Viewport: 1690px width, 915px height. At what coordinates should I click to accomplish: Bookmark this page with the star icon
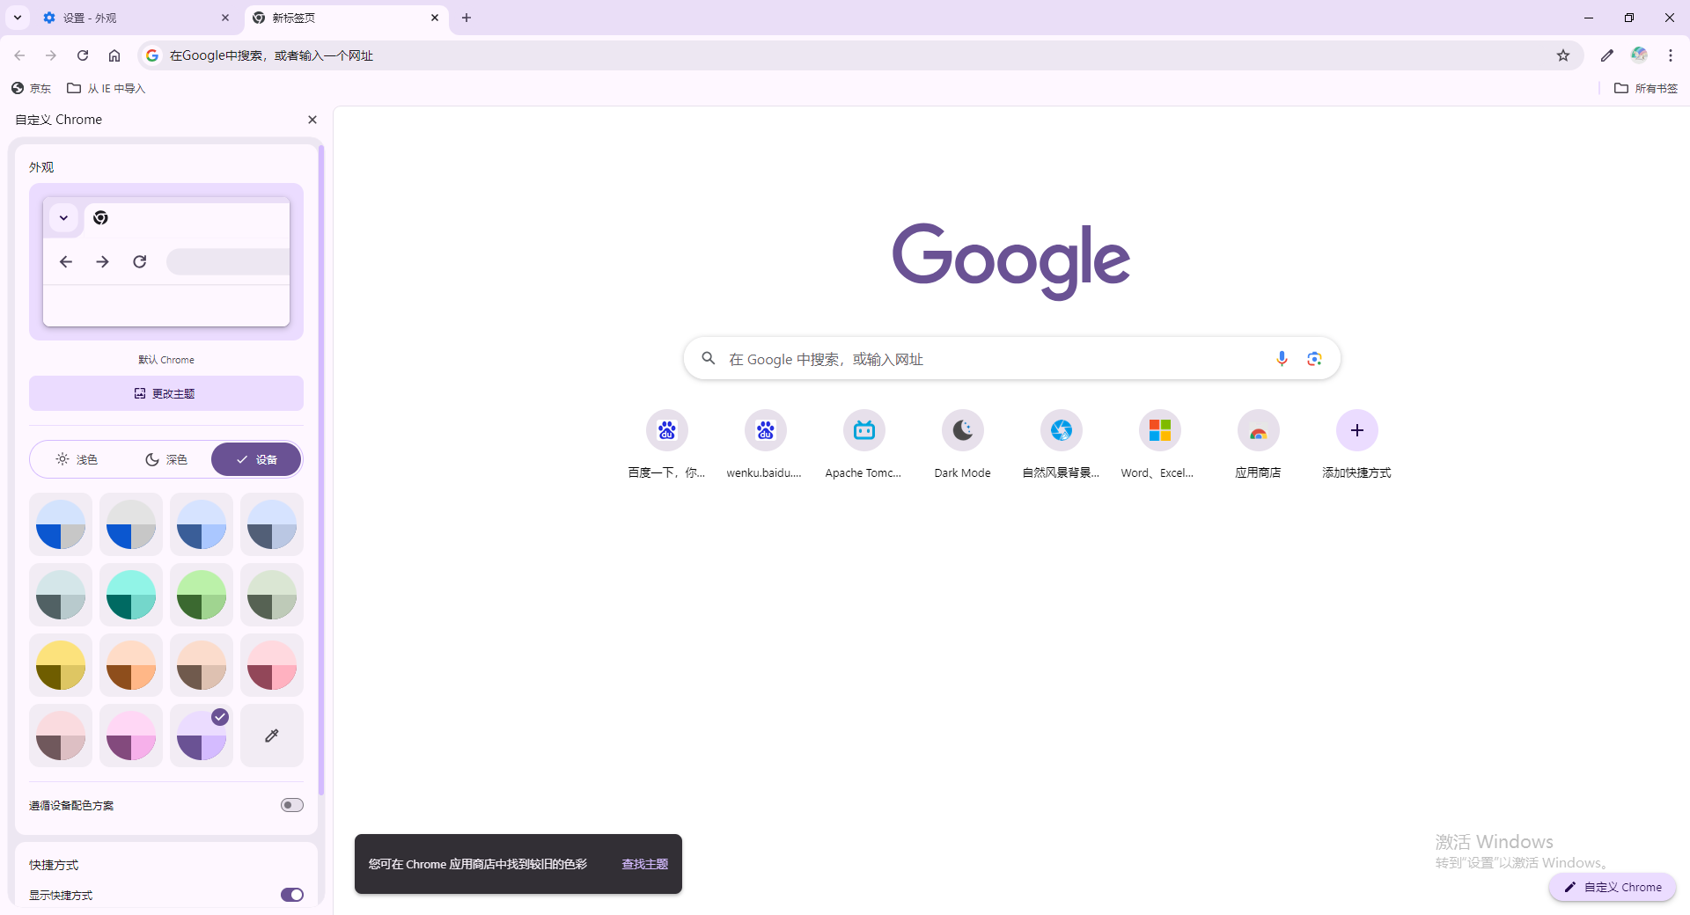pos(1563,55)
